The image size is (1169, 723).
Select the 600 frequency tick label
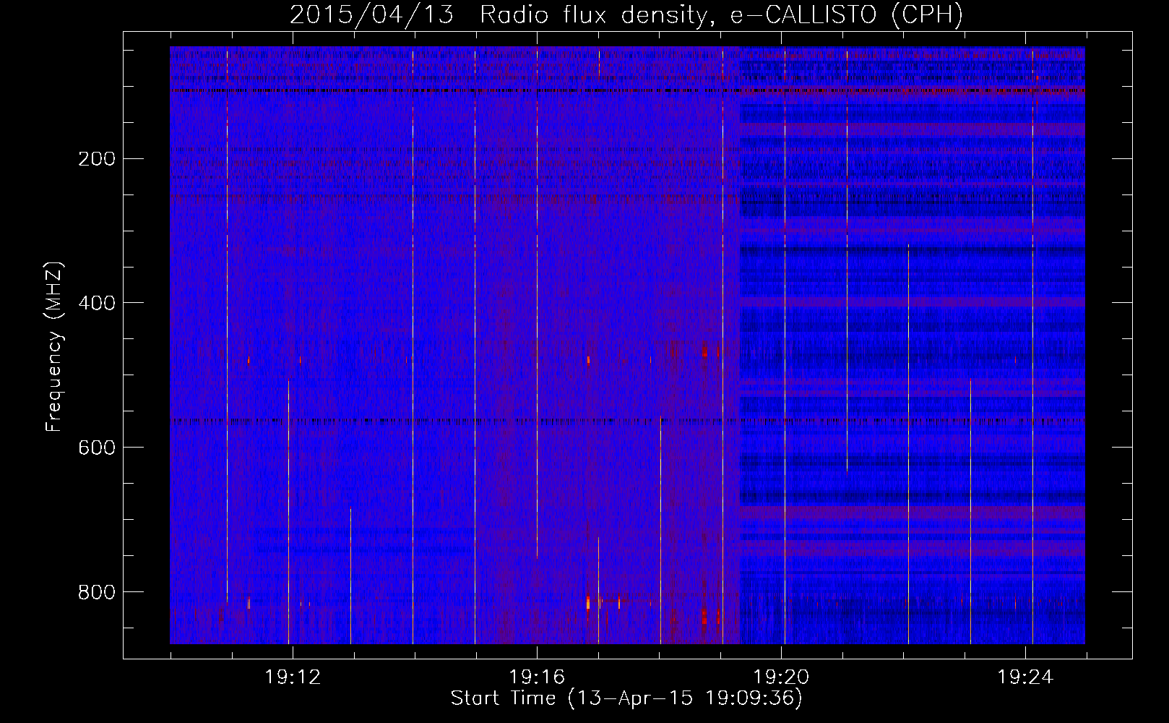pyautogui.click(x=97, y=448)
